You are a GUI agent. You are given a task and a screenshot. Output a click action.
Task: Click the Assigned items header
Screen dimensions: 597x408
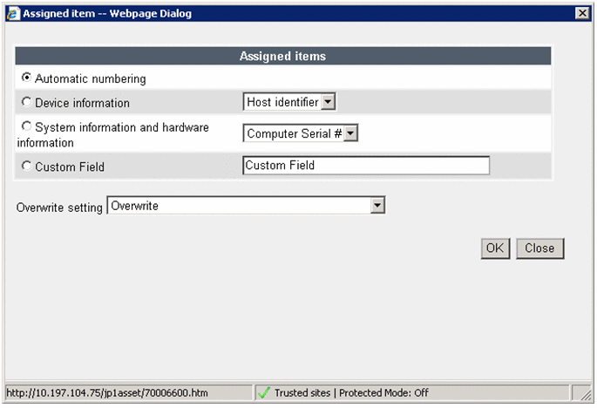click(283, 56)
